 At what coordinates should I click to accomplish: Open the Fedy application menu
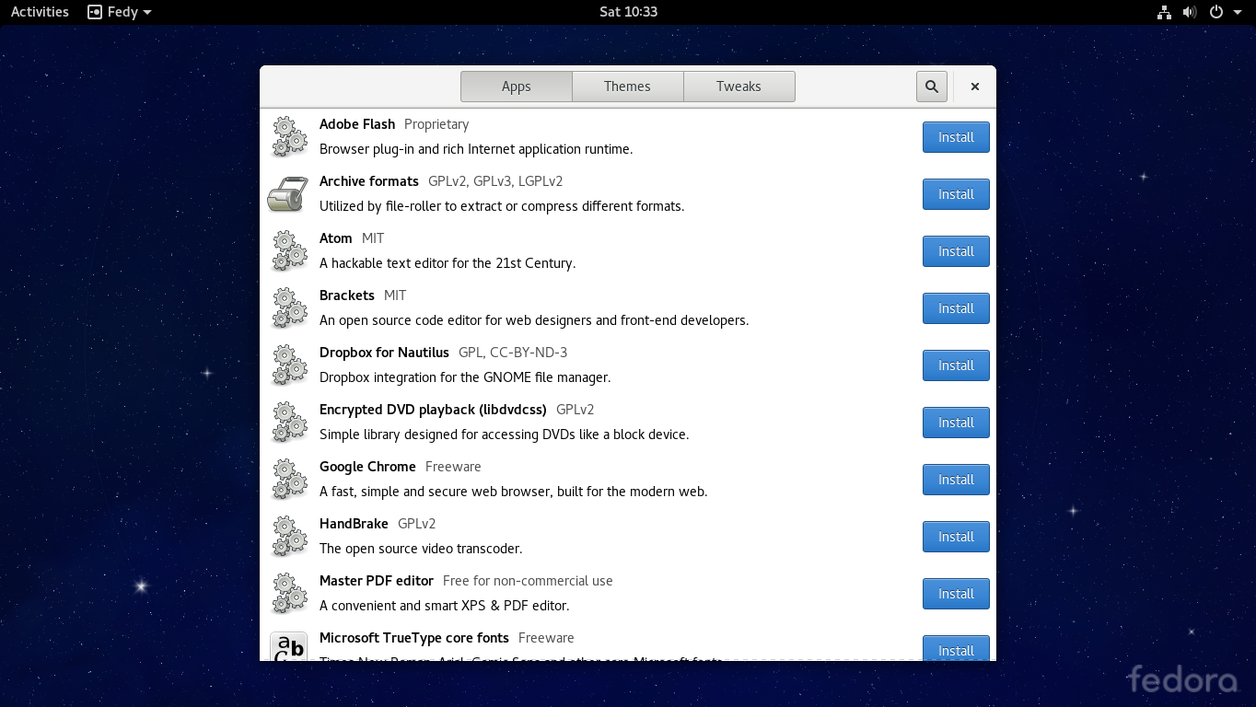coord(120,12)
